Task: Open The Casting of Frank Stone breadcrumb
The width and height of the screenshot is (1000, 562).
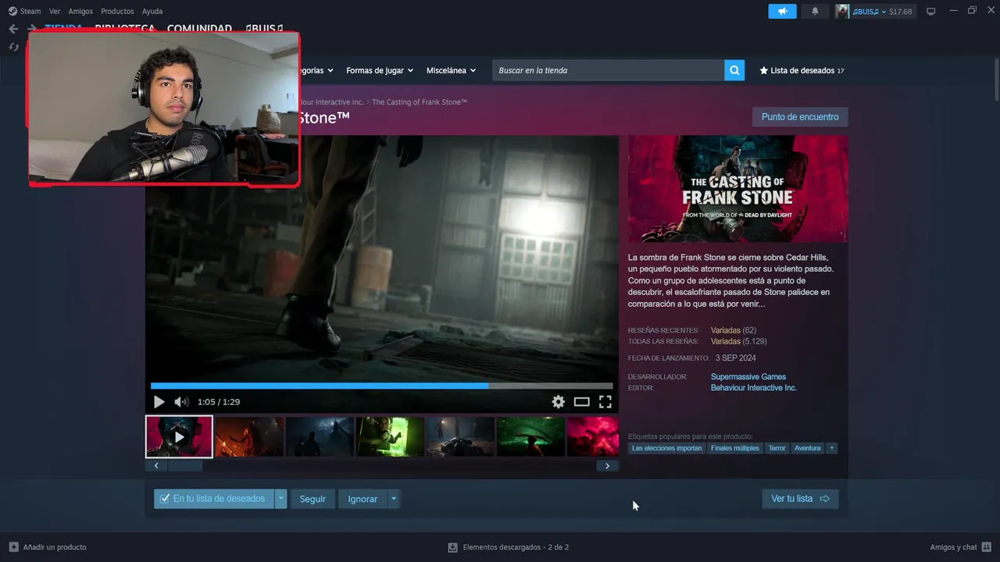Action: 420,102
